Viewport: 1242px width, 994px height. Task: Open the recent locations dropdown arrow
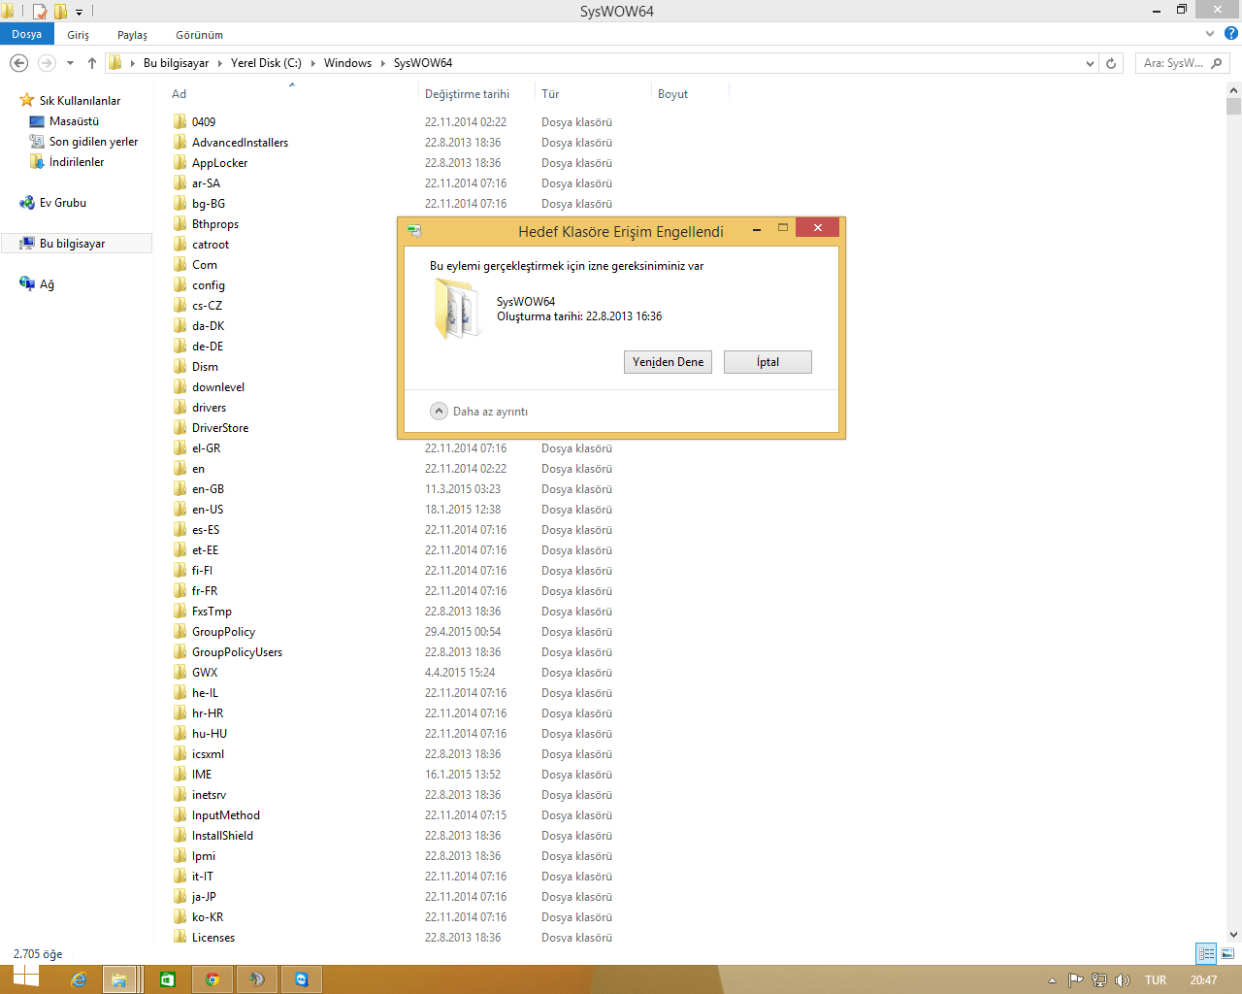tap(70, 63)
